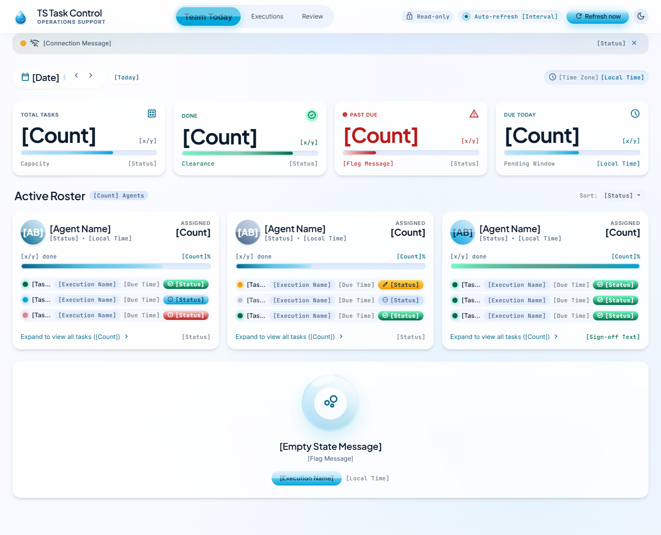Click the red status badge in the first agent card
Image resolution: width=661 pixels, height=535 pixels.
point(186,315)
